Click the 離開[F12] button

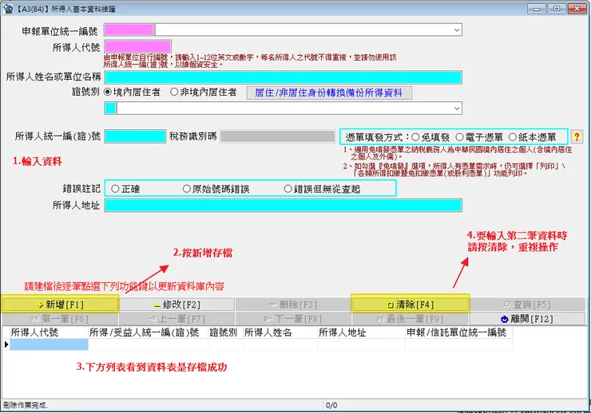(x=527, y=319)
